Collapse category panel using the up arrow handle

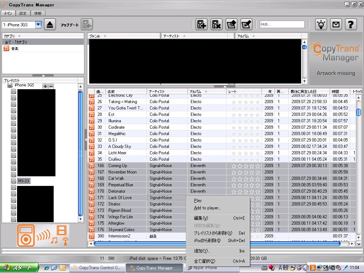[x=43, y=75]
